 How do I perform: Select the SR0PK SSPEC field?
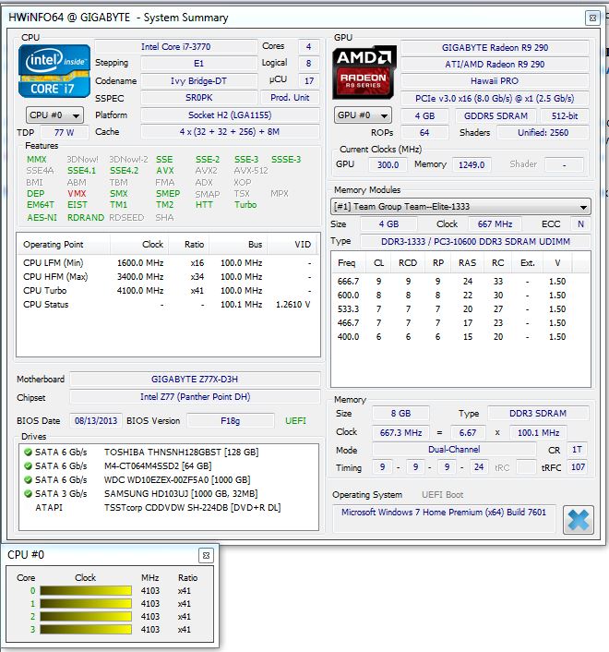(199, 98)
